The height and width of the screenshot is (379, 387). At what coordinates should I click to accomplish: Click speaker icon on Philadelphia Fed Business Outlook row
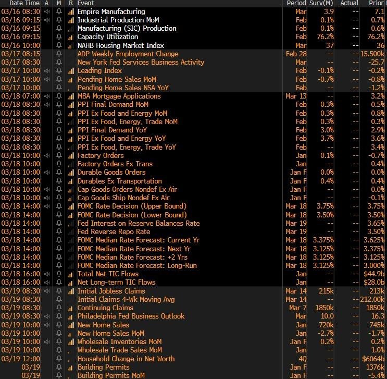coord(48,316)
